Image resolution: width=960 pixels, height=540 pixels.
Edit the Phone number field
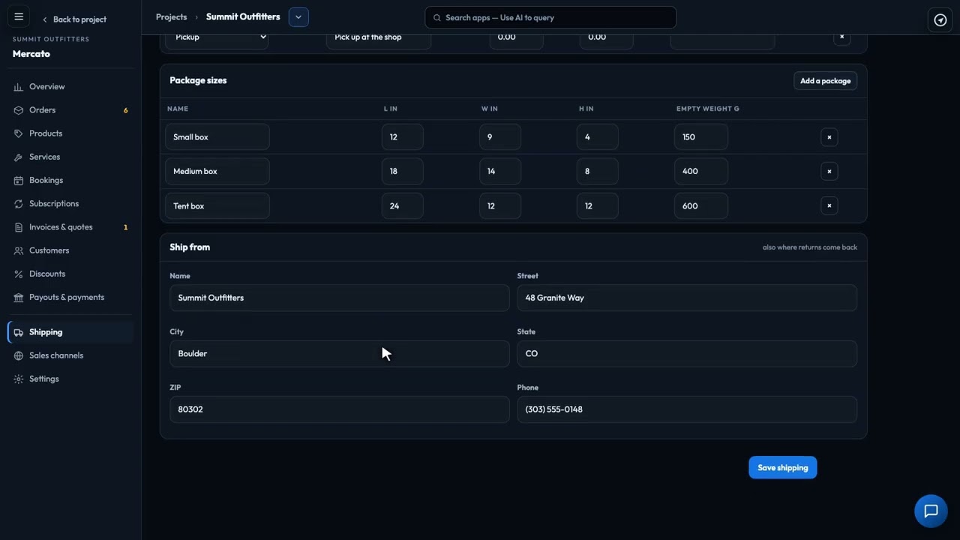687,409
